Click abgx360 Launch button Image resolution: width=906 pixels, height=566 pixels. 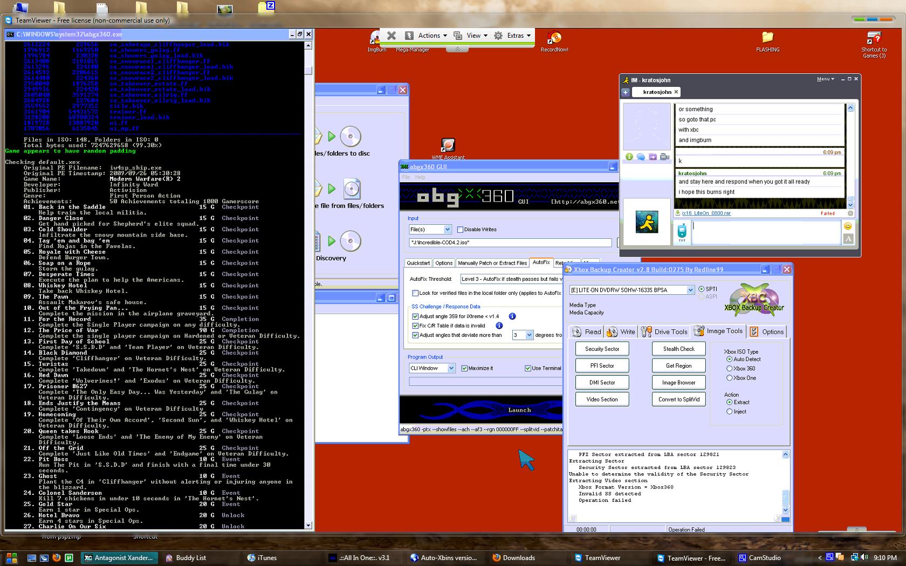coord(519,410)
